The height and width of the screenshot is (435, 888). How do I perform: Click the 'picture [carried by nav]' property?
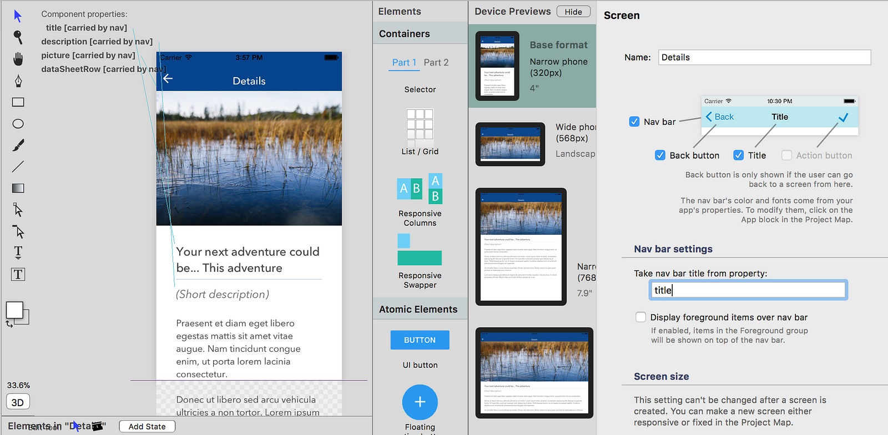point(88,55)
